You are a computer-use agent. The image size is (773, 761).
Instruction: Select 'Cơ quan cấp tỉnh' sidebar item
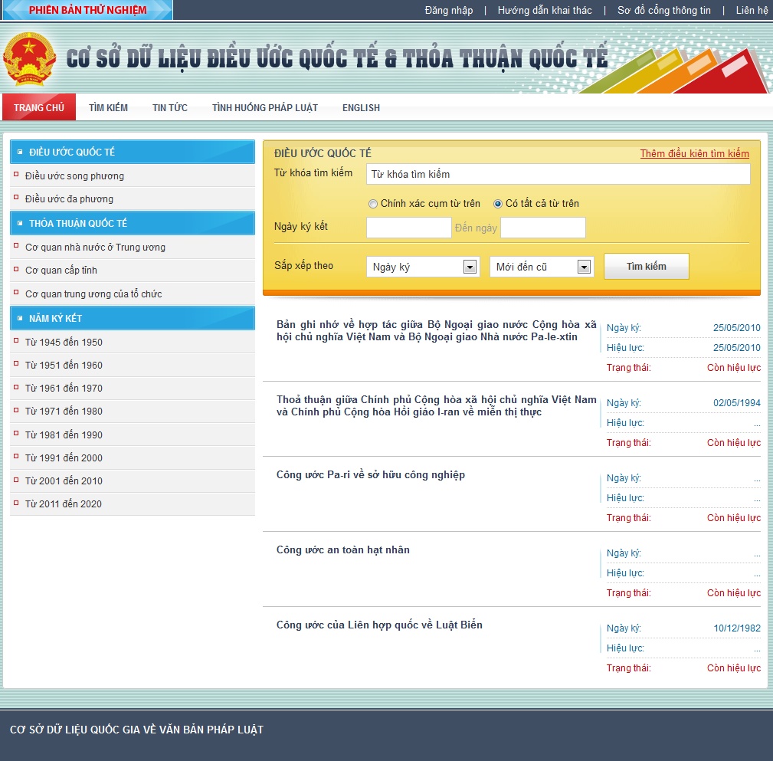(x=61, y=271)
